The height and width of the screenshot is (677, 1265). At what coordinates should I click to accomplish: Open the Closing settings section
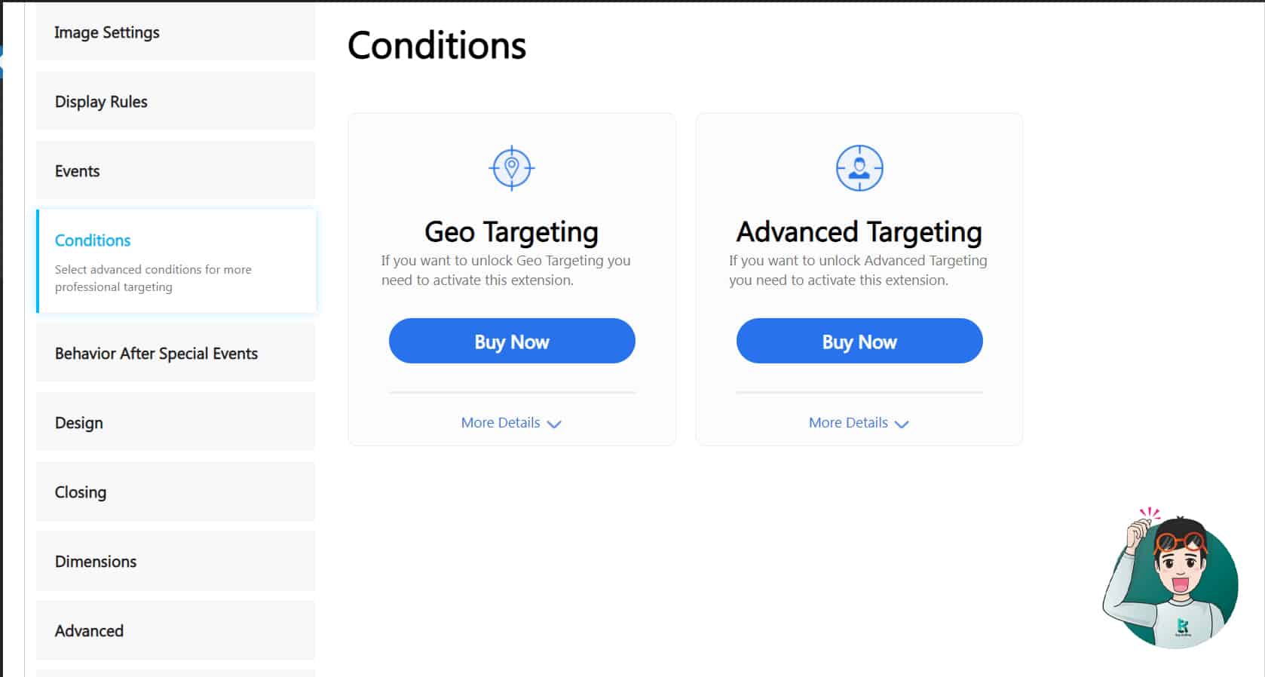click(176, 492)
